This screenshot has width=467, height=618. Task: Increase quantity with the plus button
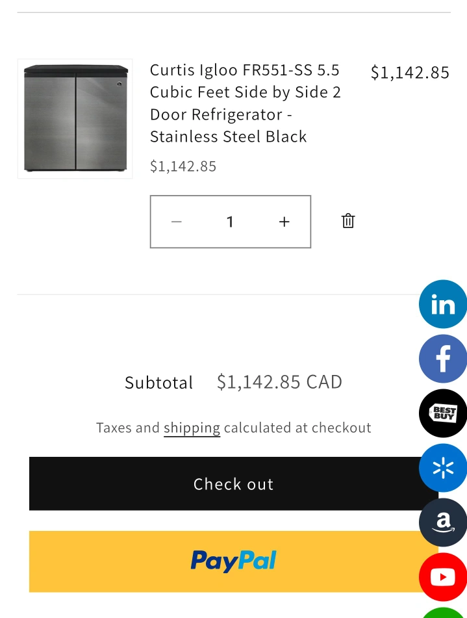click(284, 222)
